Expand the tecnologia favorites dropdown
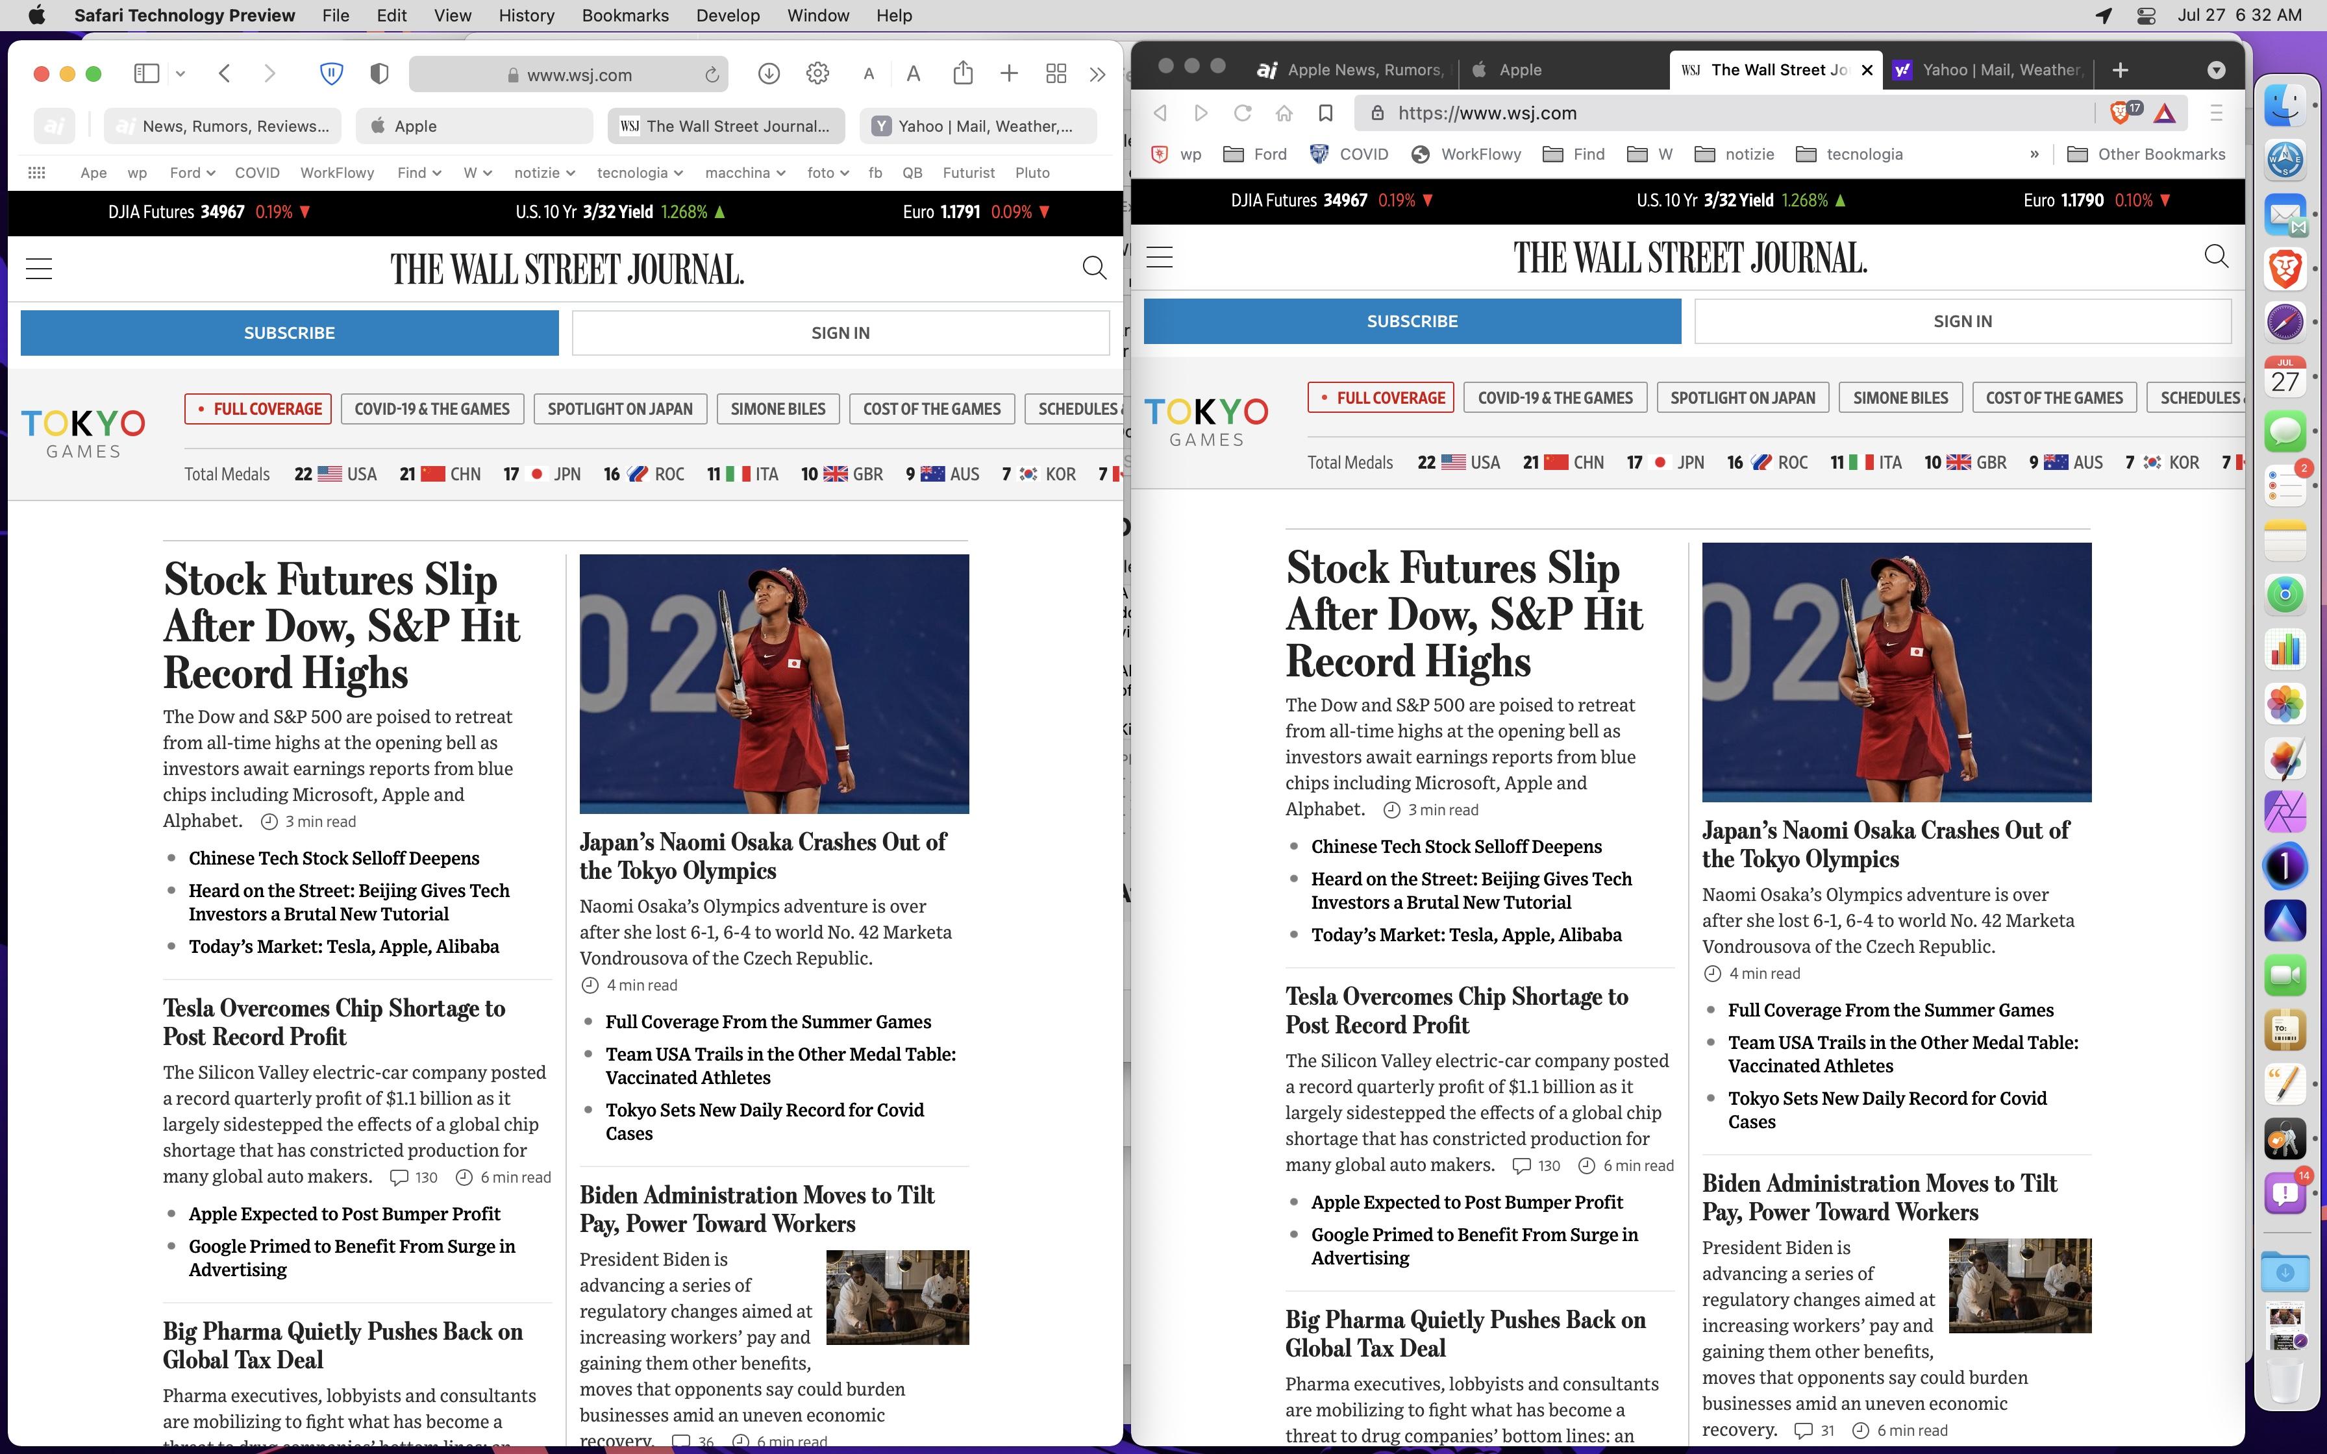This screenshot has width=2327, height=1454. pyautogui.click(x=638, y=173)
